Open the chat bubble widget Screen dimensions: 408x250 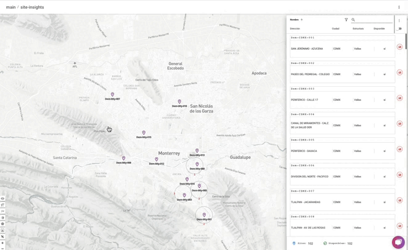(398, 242)
